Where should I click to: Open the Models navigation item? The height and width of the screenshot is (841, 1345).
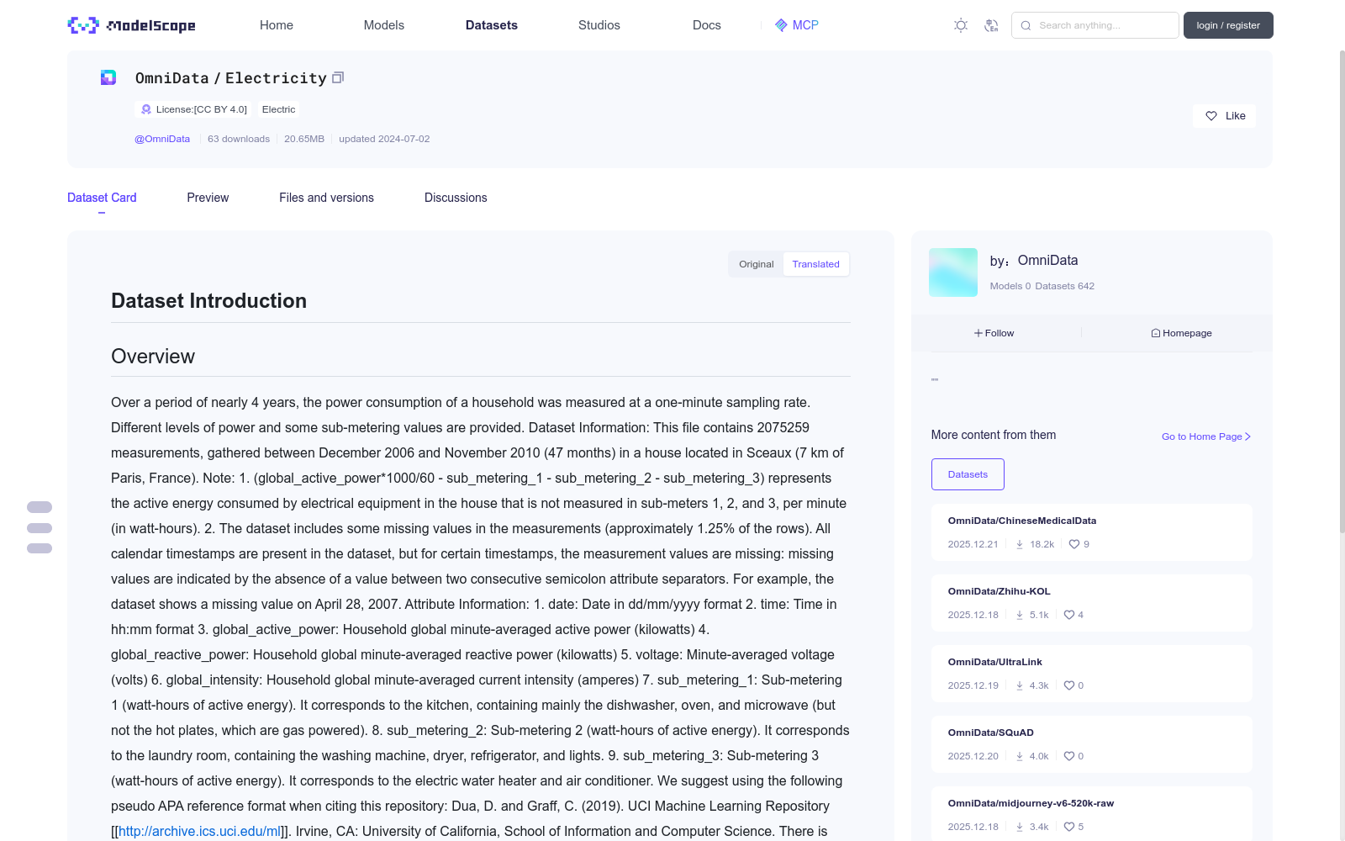[384, 25]
